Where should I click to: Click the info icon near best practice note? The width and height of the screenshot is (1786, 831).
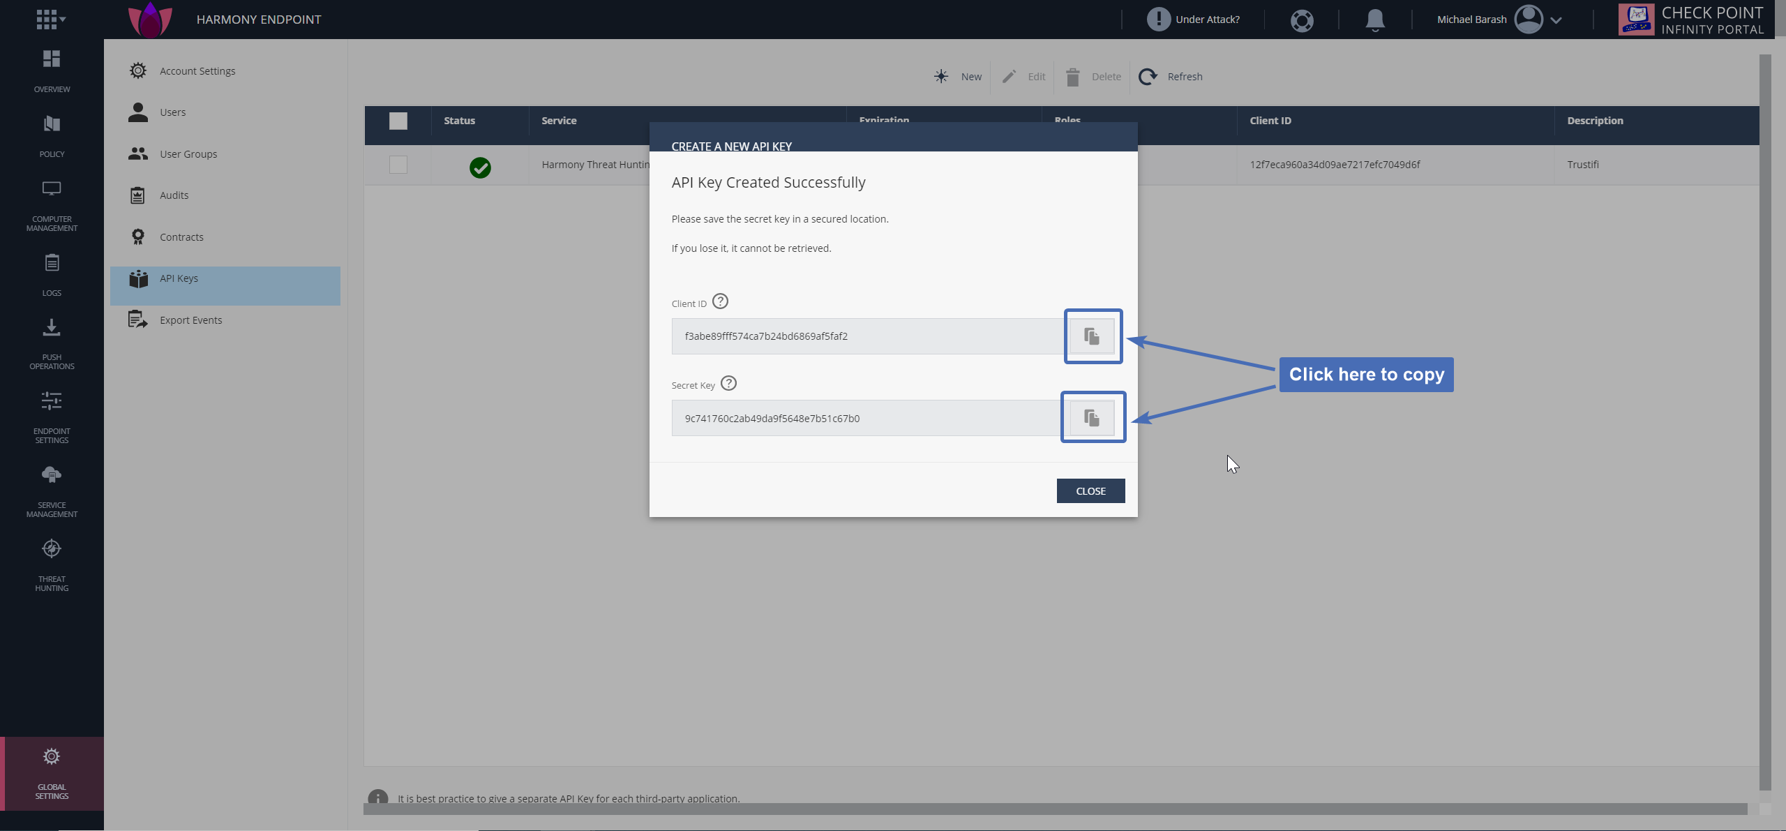377,798
